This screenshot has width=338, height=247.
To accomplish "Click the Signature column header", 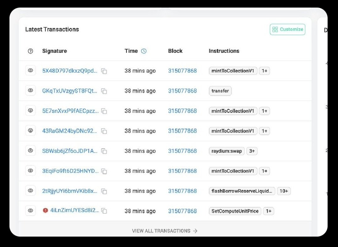I will coord(55,51).
